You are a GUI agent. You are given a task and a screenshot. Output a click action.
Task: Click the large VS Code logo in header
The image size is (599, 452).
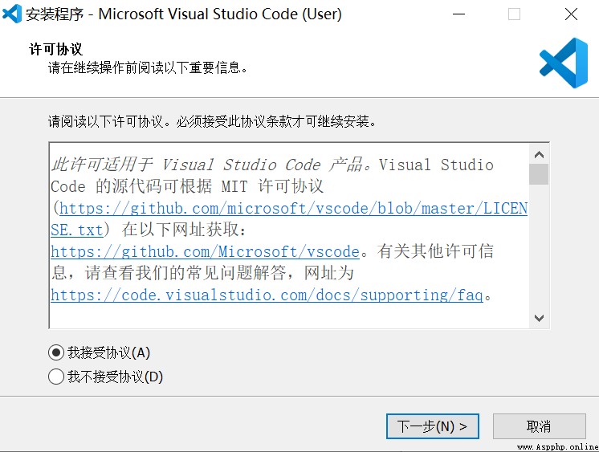click(x=564, y=63)
